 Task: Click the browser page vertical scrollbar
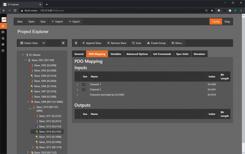point(243,77)
